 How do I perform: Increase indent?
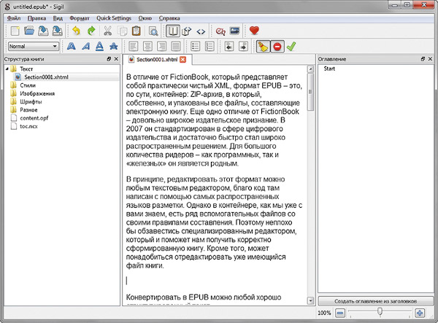[243, 47]
